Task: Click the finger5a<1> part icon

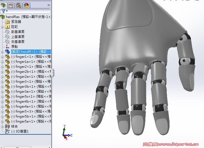Action: (8, 121)
